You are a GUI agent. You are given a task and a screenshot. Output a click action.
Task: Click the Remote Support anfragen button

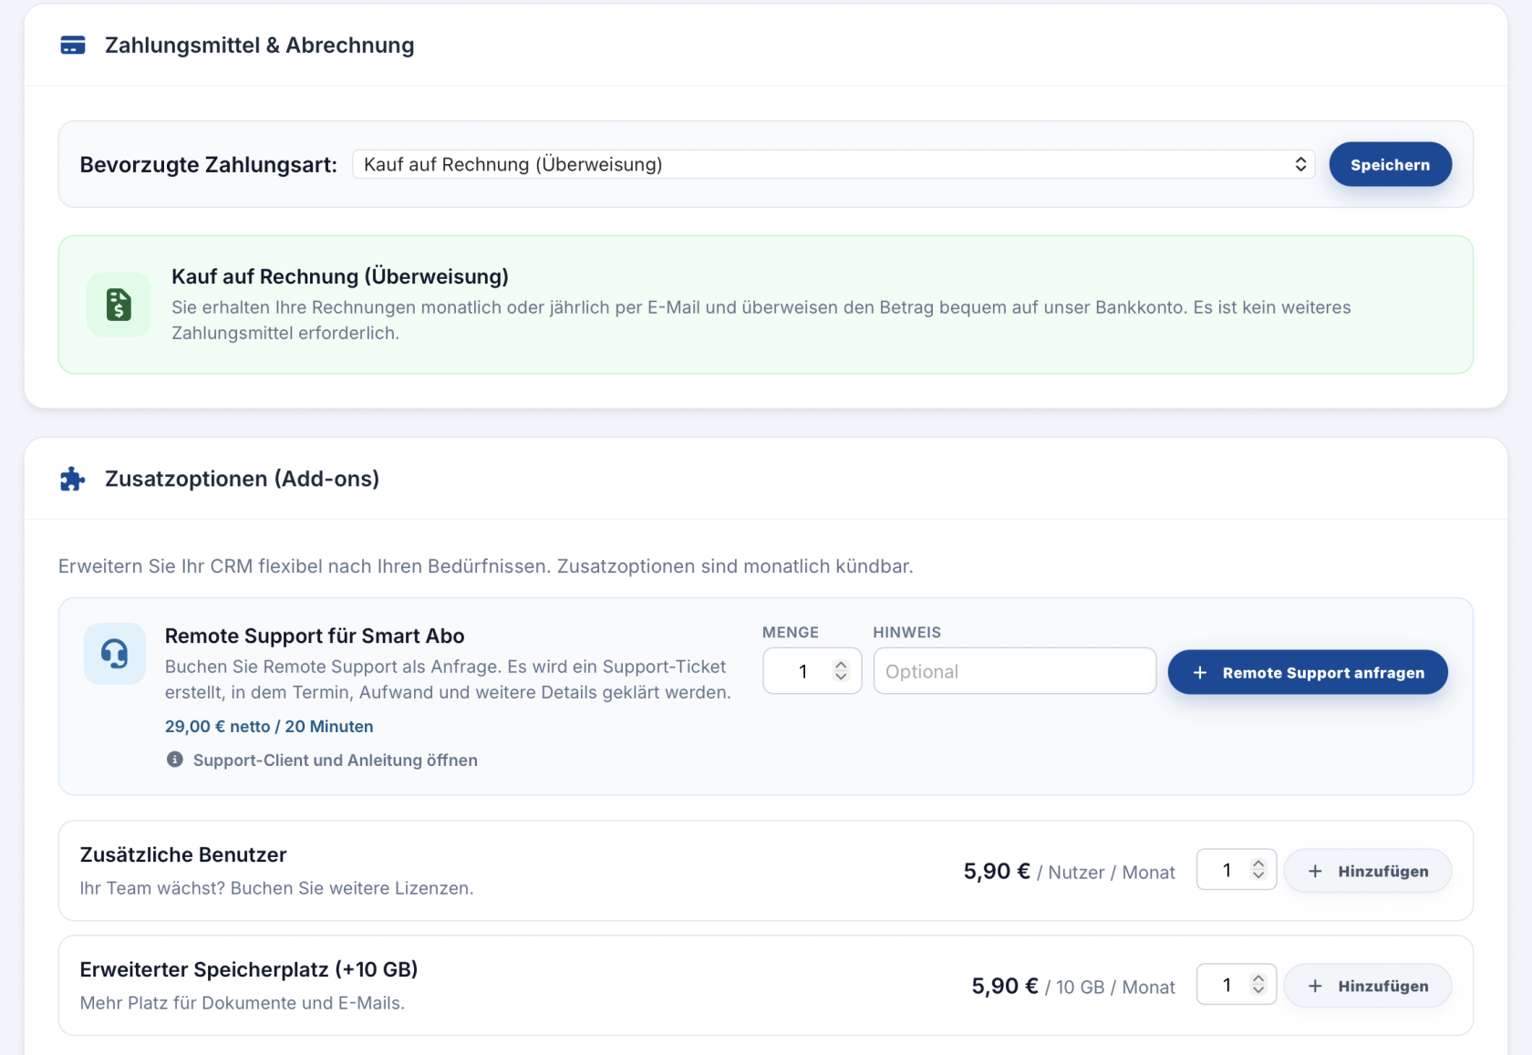pos(1308,672)
